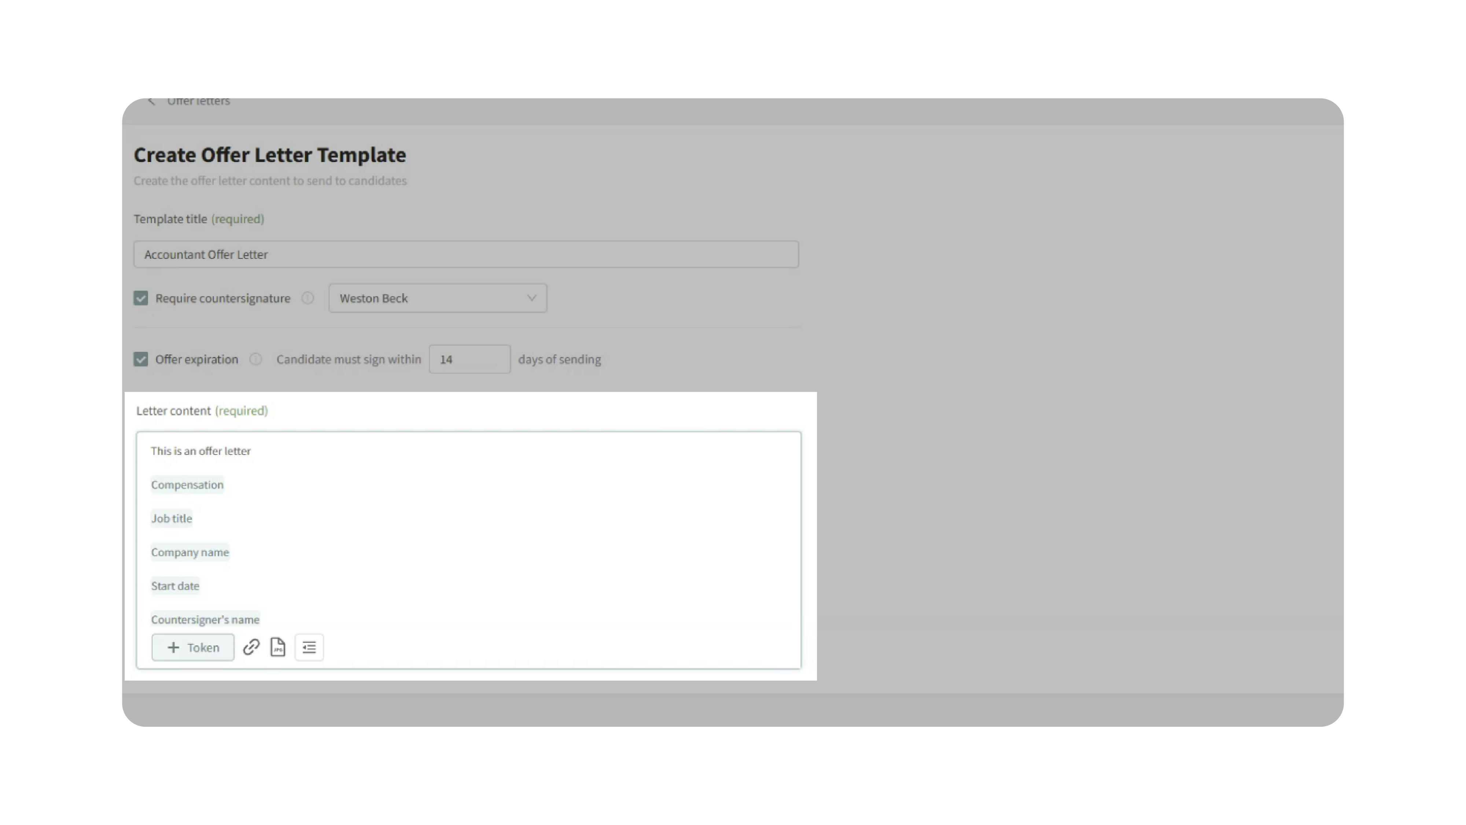Select the Job title token
Viewport: 1466px width, 825px height.
coord(171,518)
